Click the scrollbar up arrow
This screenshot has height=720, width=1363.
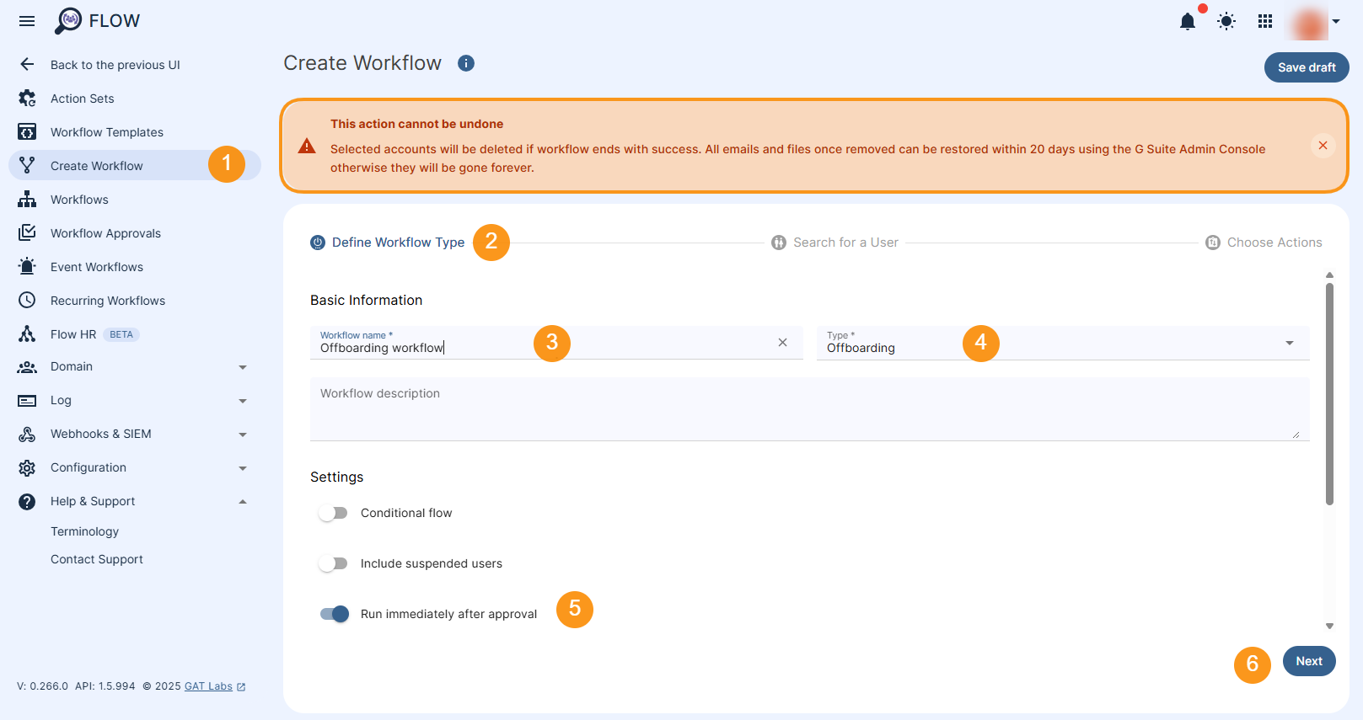(1329, 275)
